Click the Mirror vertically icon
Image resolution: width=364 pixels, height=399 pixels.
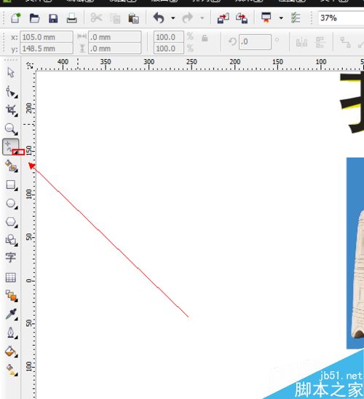320,42
